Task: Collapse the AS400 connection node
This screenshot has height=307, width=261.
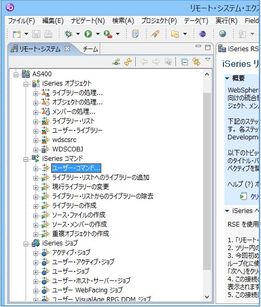Action: point(16,75)
